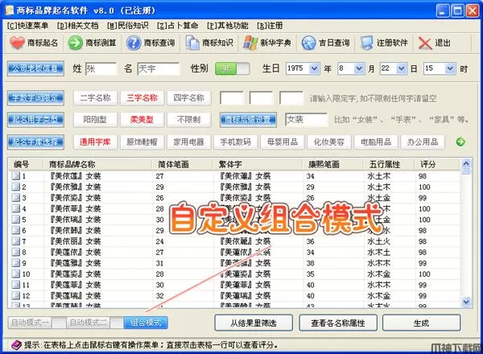Select 二字名称 option
The image size is (483, 354).
[x=95, y=98]
